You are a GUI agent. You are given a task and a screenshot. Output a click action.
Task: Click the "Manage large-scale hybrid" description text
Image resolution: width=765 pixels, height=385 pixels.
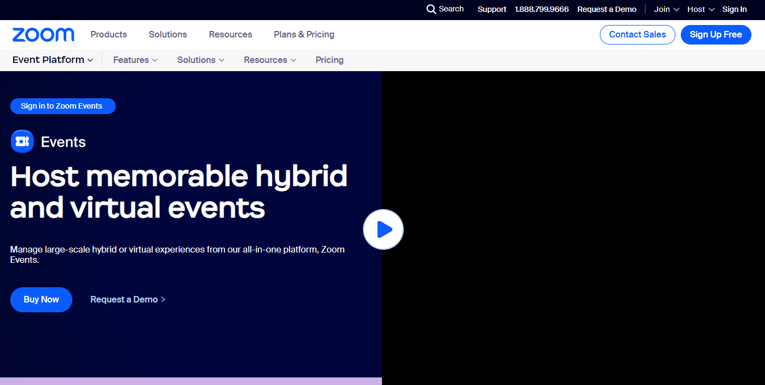tap(177, 255)
